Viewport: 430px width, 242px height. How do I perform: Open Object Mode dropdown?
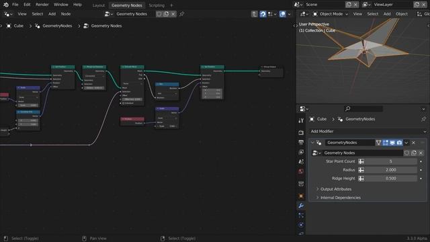[x=331, y=14]
